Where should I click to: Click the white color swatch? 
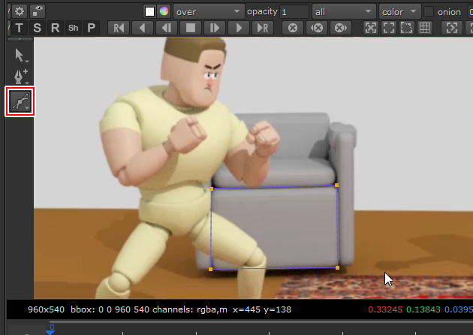coord(149,12)
